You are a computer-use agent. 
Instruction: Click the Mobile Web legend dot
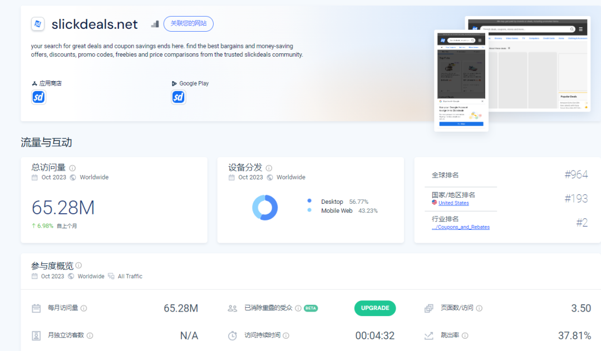click(309, 210)
